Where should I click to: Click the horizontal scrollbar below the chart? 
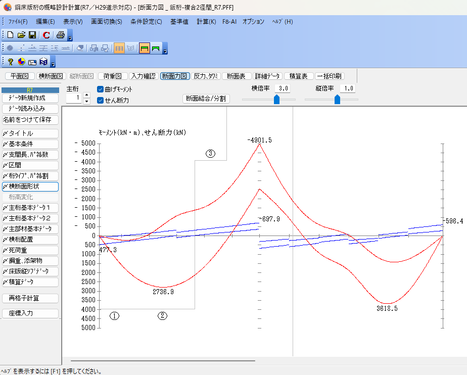click(163, 361)
